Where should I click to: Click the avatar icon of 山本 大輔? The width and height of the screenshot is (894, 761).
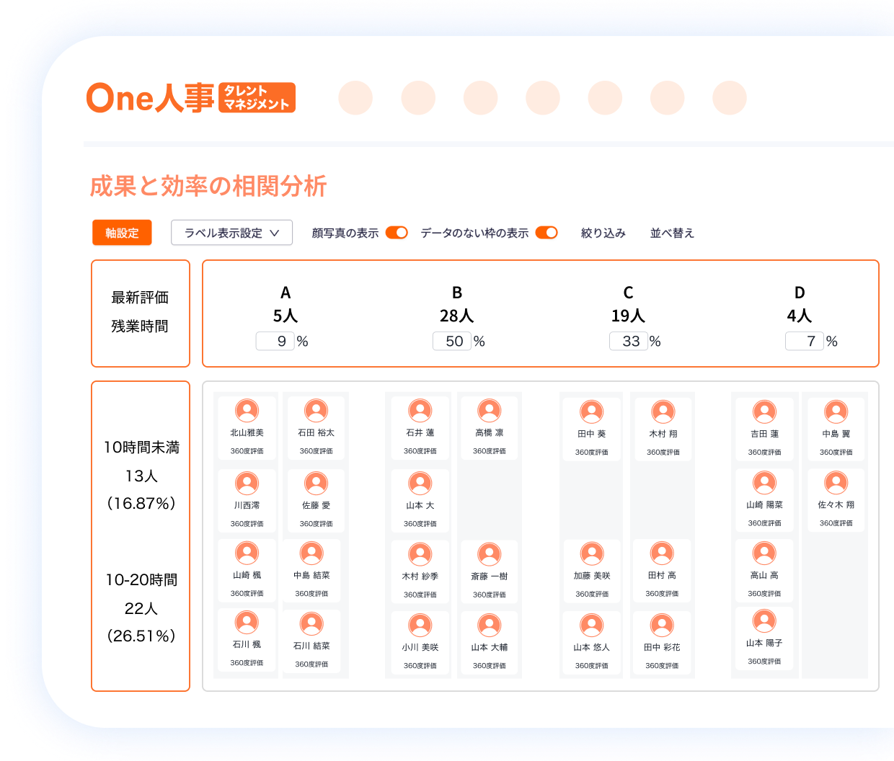[490, 626]
